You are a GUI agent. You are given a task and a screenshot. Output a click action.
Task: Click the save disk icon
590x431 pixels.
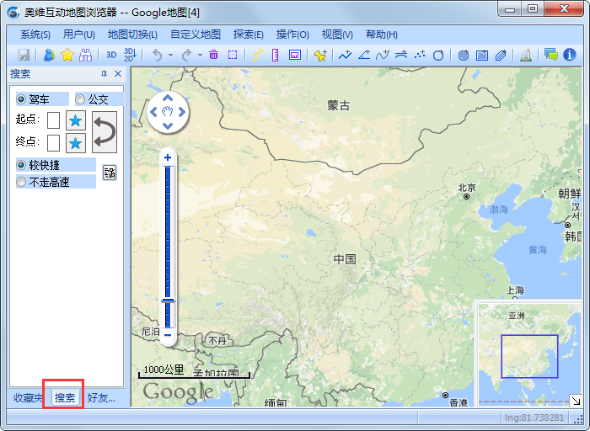pos(24,55)
